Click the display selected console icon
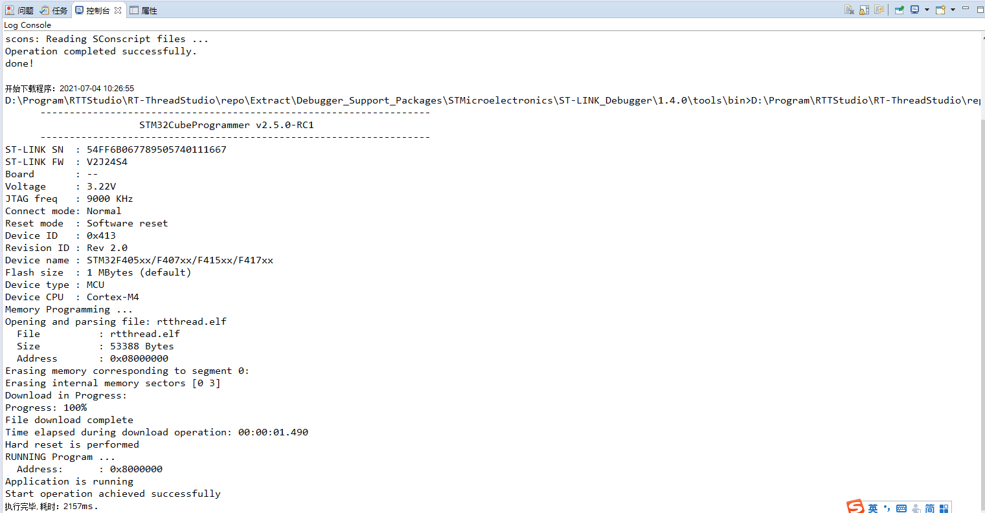The width and height of the screenshot is (985, 513). [914, 10]
